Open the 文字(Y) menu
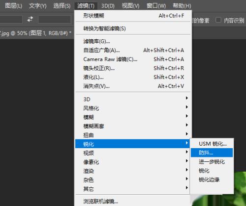The height and width of the screenshot is (206, 246). click(x=38, y=6)
